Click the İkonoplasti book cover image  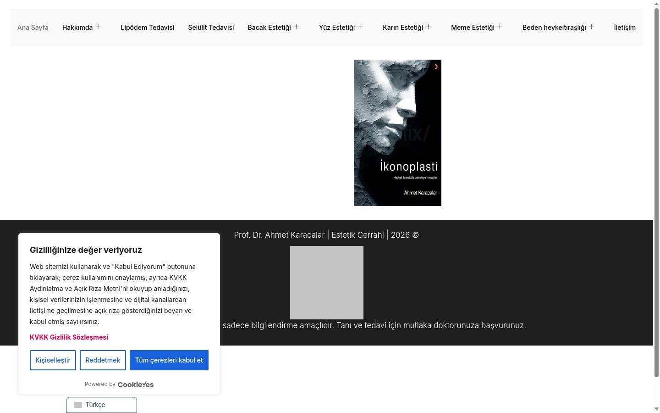(x=397, y=133)
